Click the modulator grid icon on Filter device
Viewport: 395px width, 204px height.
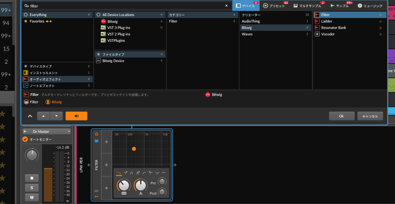(x=96, y=191)
